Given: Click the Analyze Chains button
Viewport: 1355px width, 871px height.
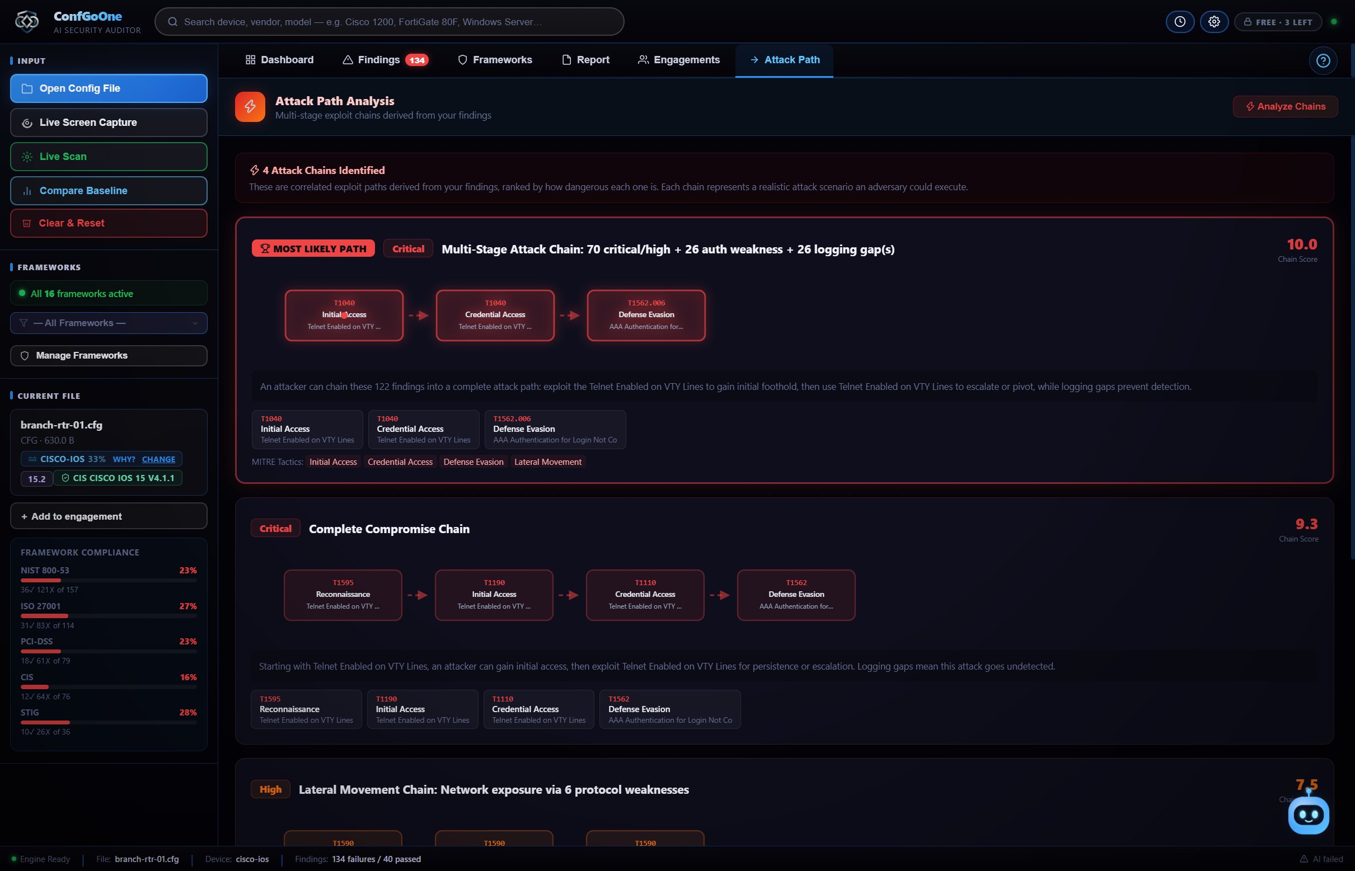Looking at the screenshot, I should (x=1285, y=106).
